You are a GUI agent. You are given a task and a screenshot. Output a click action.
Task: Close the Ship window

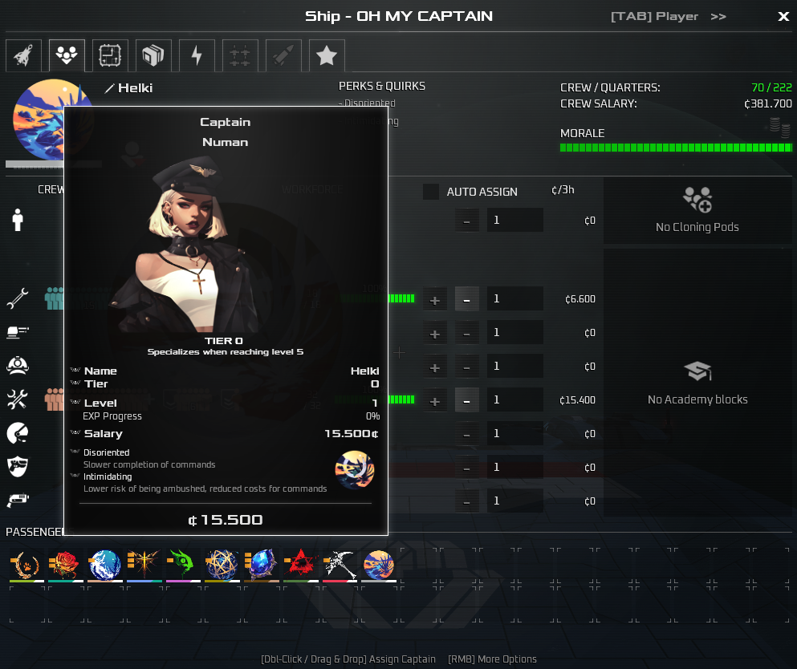coord(783,16)
